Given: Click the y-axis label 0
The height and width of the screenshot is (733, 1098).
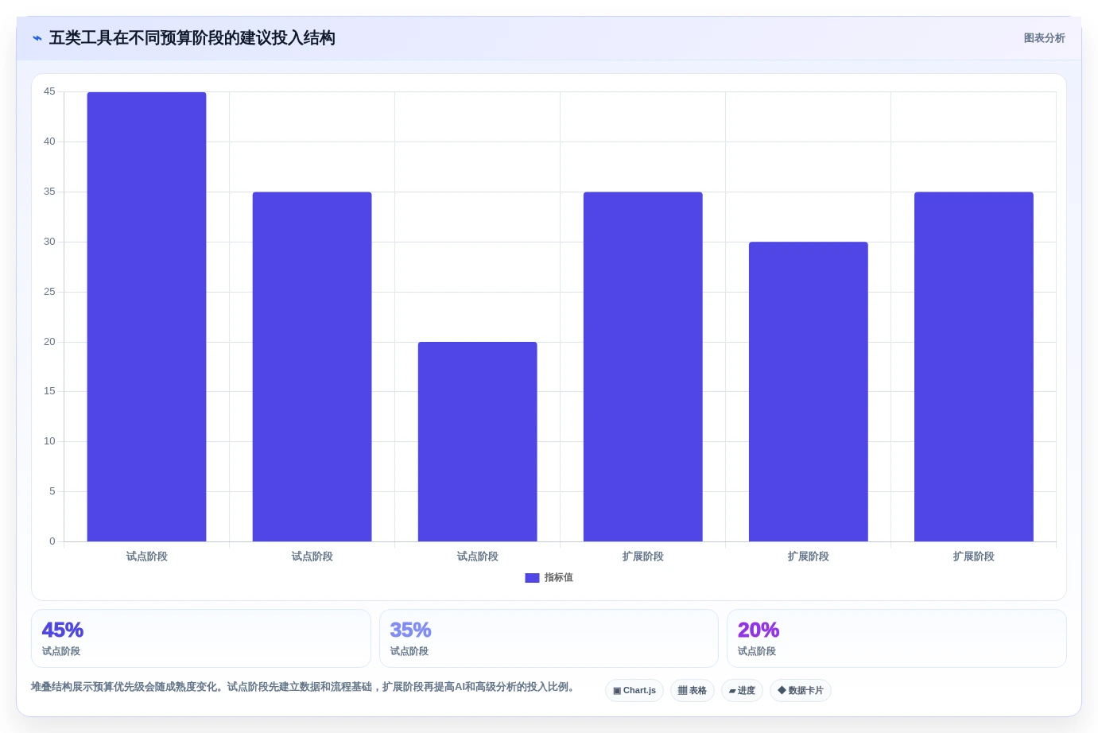Looking at the screenshot, I should click(52, 541).
